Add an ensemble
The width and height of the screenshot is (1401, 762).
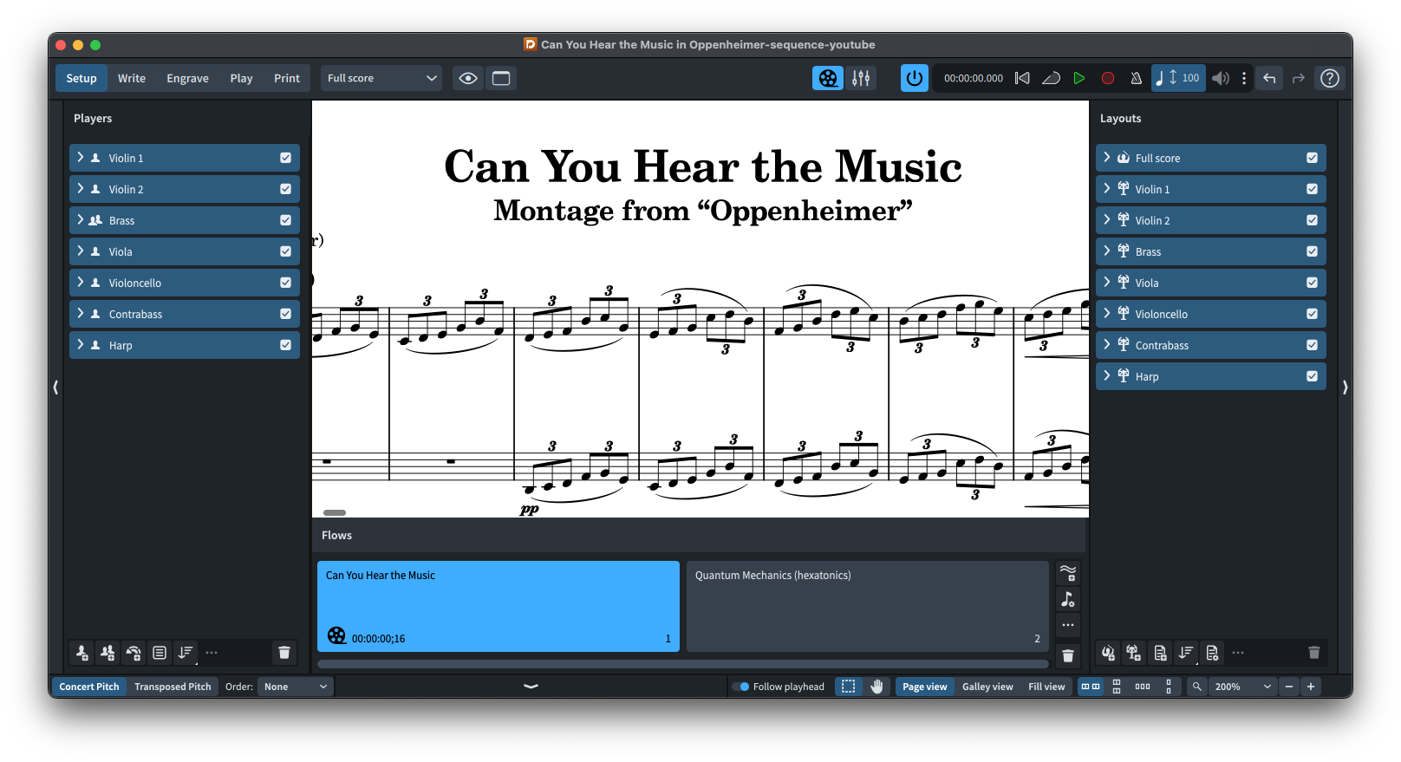134,653
